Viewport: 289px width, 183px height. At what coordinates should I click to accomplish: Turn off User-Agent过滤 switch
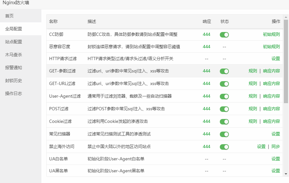224,96
